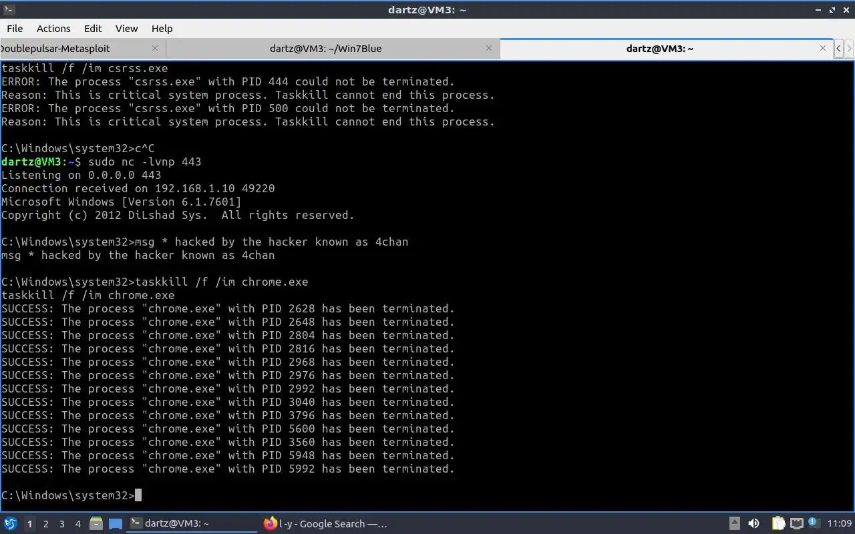The image size is (855, 534).
Task: Open the Google Search Firefox taskbar entry
Action: (x=325, y=524)
